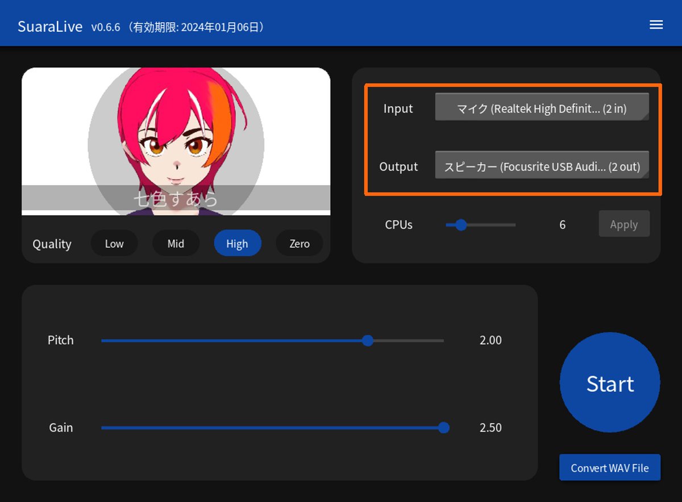Click the CPUs value 6
682x502 pixels.
(x=562, y=225)
